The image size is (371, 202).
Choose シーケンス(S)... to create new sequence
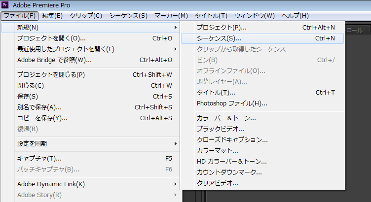click(x=219, y=38)
